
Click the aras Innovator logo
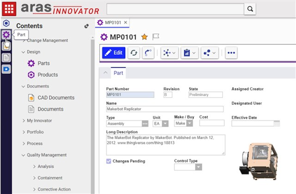click(x=60, y=9)
